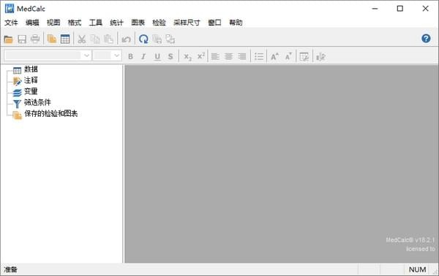439x276 pixels.
Task: Select 数据 in the left tree
Action: coord(31,69)
